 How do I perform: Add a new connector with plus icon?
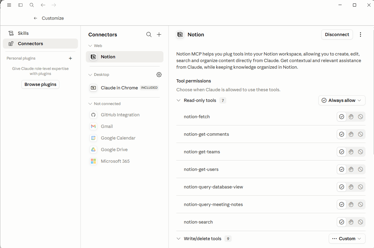point(159,34)
